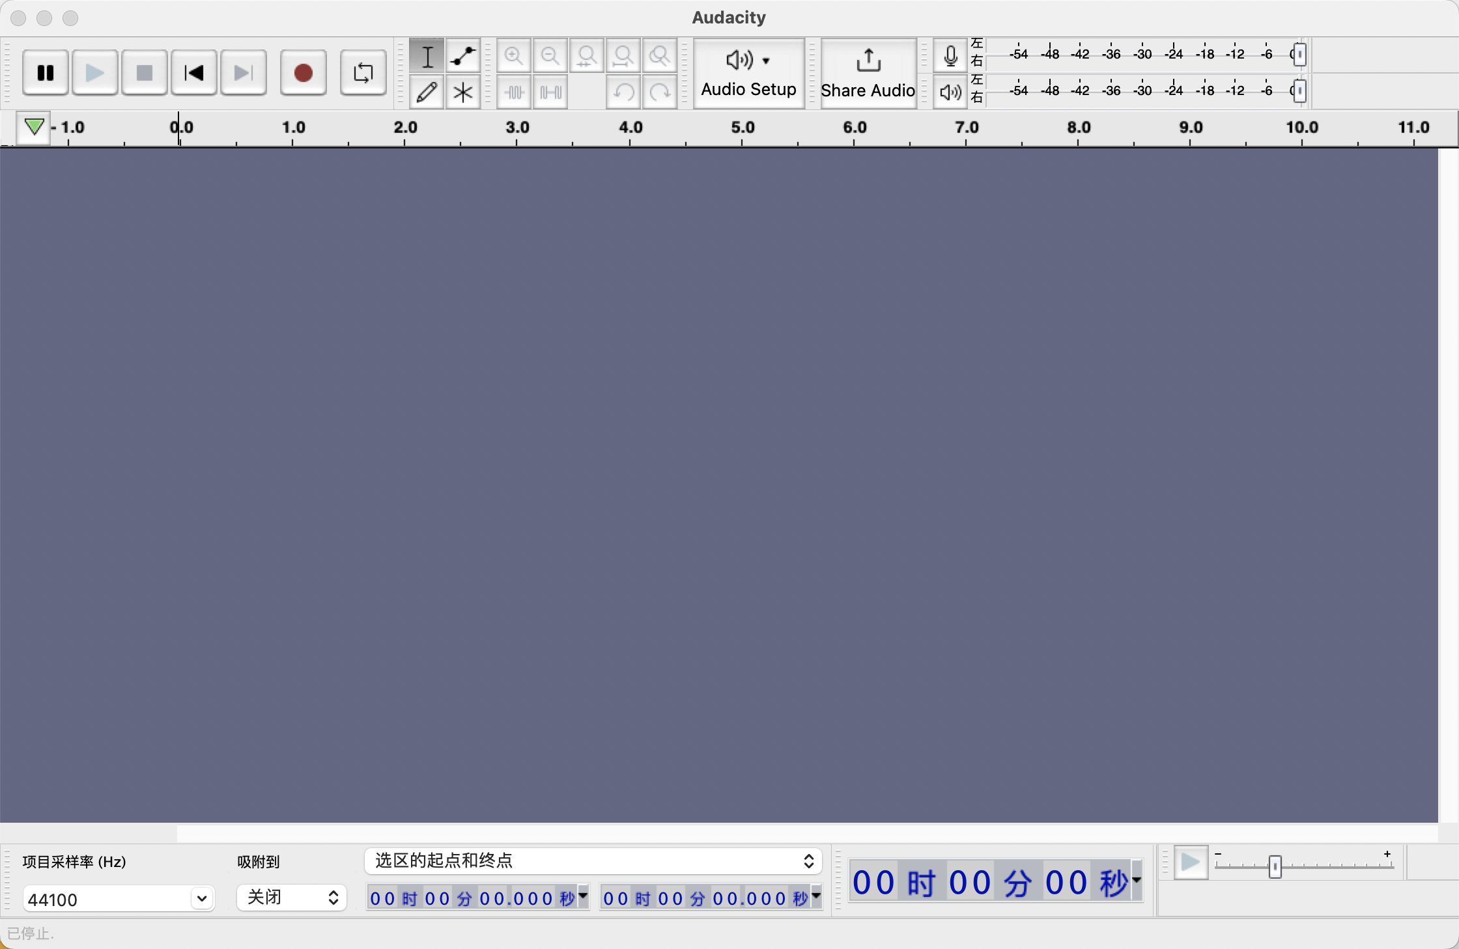
Task: Enable the Record button
Action: (x=301, y=72)
